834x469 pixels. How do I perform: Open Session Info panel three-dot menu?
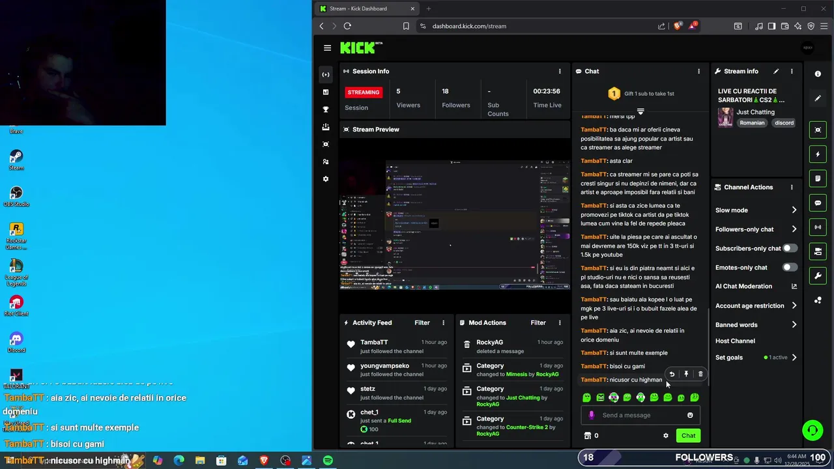point(560,71)
